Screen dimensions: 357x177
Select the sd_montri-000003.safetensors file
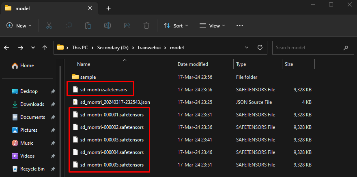112,139
